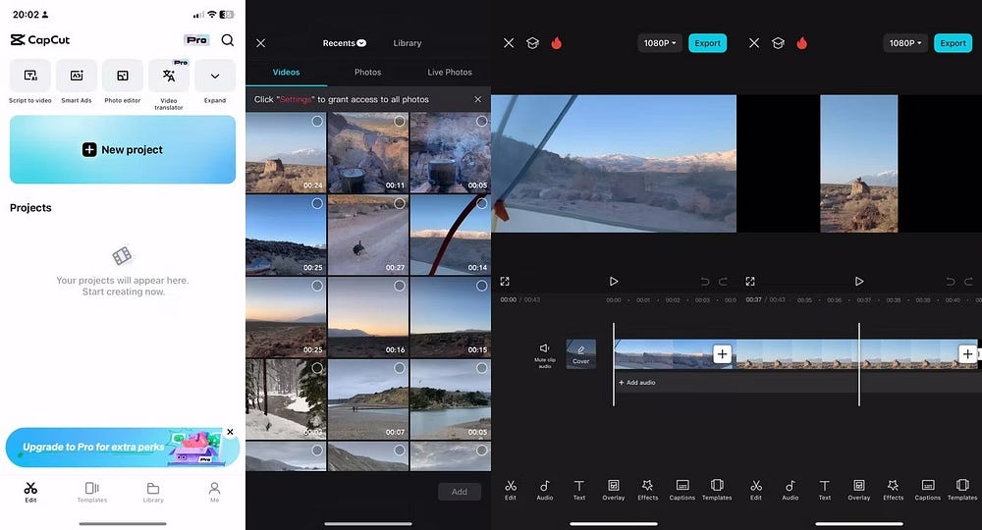
Task: Play preview in 00:37 editor
Action: click(859, 282)
